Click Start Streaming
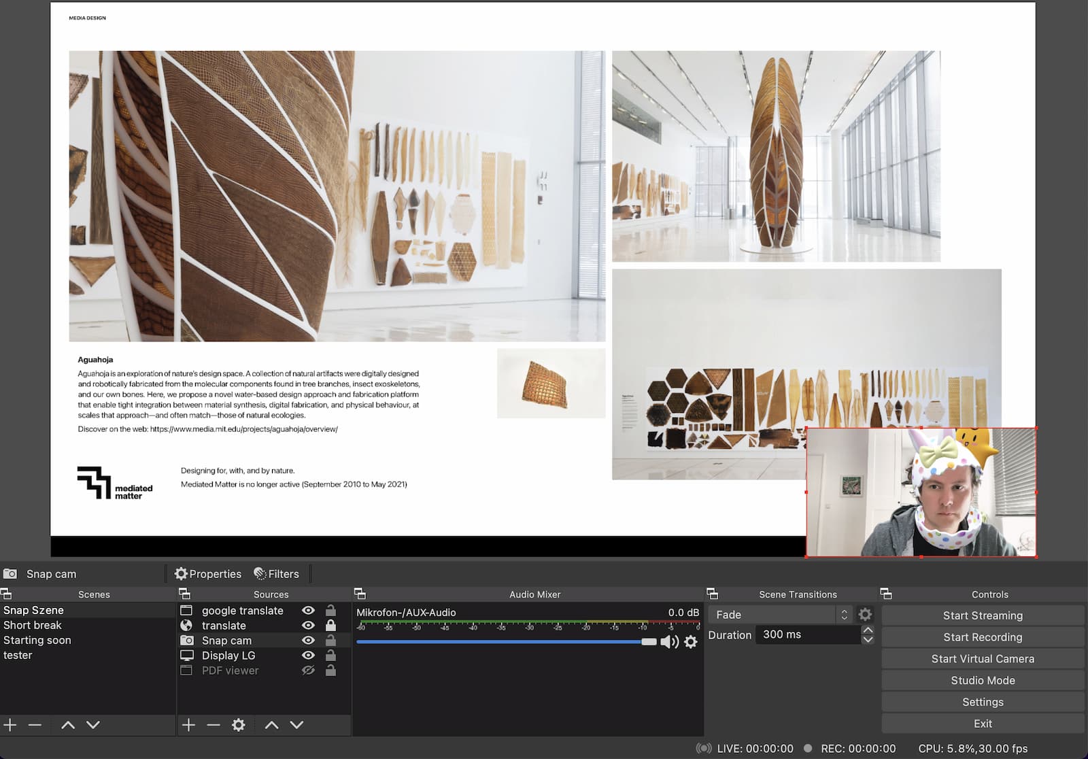1088x759 pixels. pyautogui.click(x=983, y=615)
